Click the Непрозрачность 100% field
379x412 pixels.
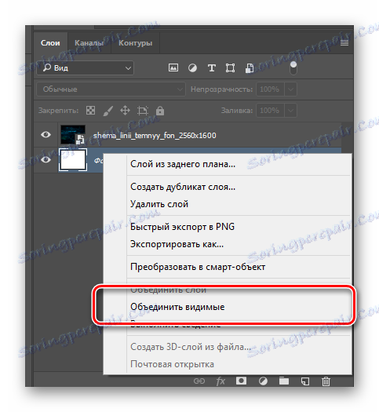coord(270,89)
